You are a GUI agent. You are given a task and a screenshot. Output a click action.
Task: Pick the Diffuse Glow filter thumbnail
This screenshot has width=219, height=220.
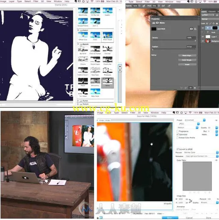click(x=83, y=35)
